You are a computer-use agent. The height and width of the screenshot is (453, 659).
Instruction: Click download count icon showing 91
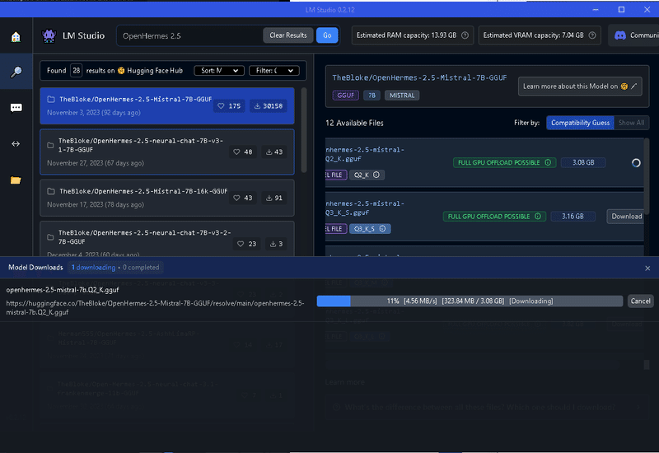[269, 198]
